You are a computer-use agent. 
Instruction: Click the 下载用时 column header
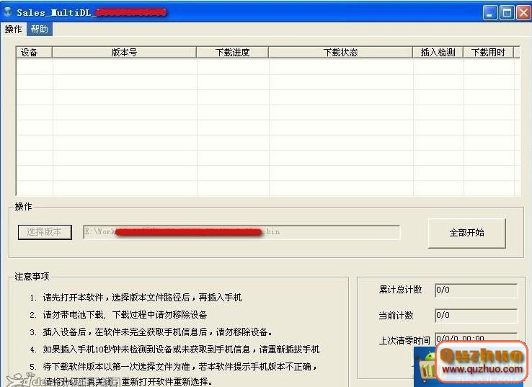(488, 52)
